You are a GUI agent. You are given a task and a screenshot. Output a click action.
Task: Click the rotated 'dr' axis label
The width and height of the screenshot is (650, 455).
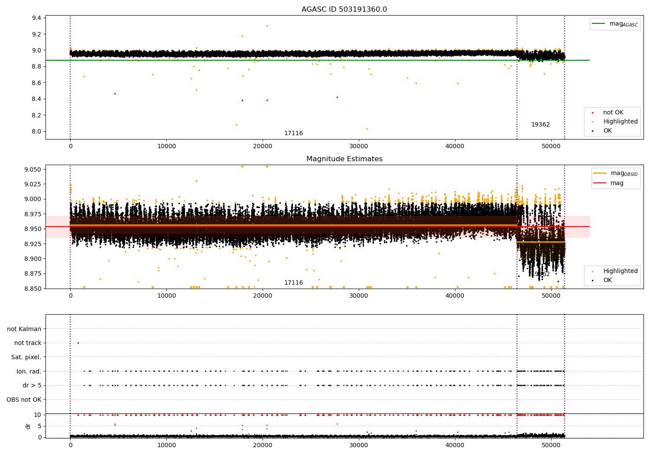28,426
